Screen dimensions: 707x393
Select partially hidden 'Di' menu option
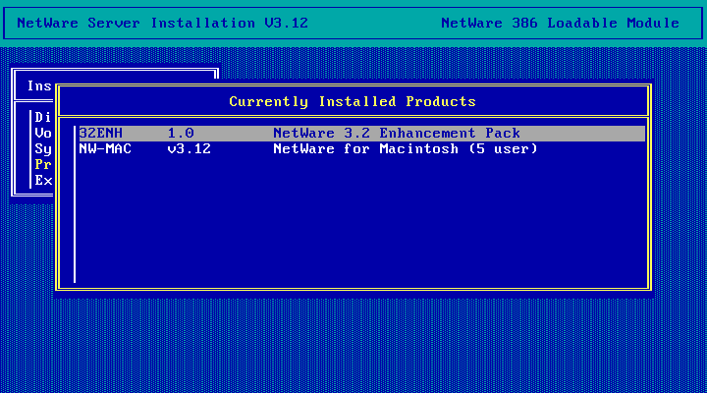tap(43, 117)
